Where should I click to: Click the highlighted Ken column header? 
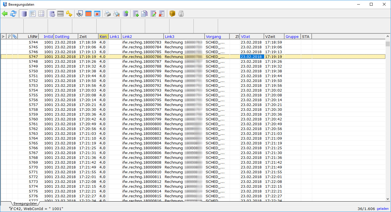(x=103, y=36)
